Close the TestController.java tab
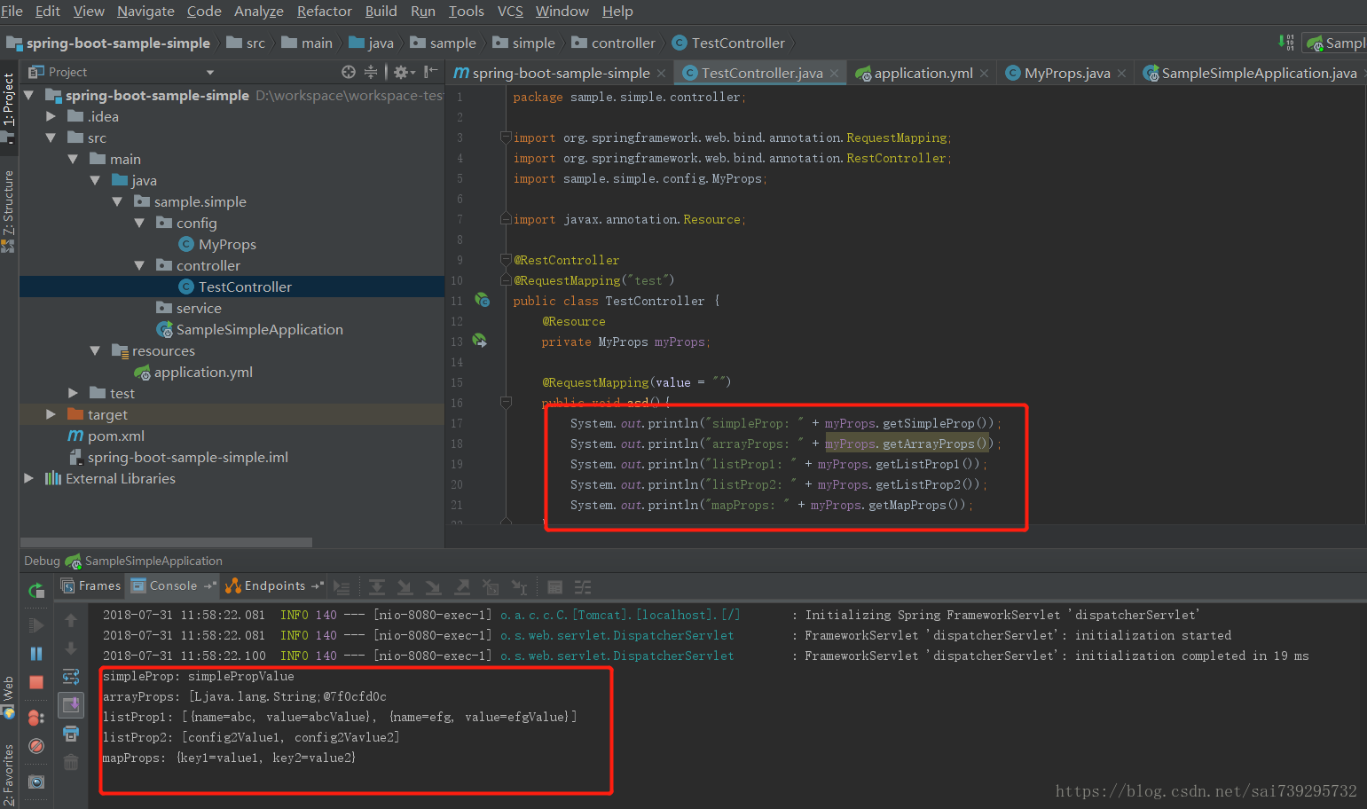 [x=834, y=74]
